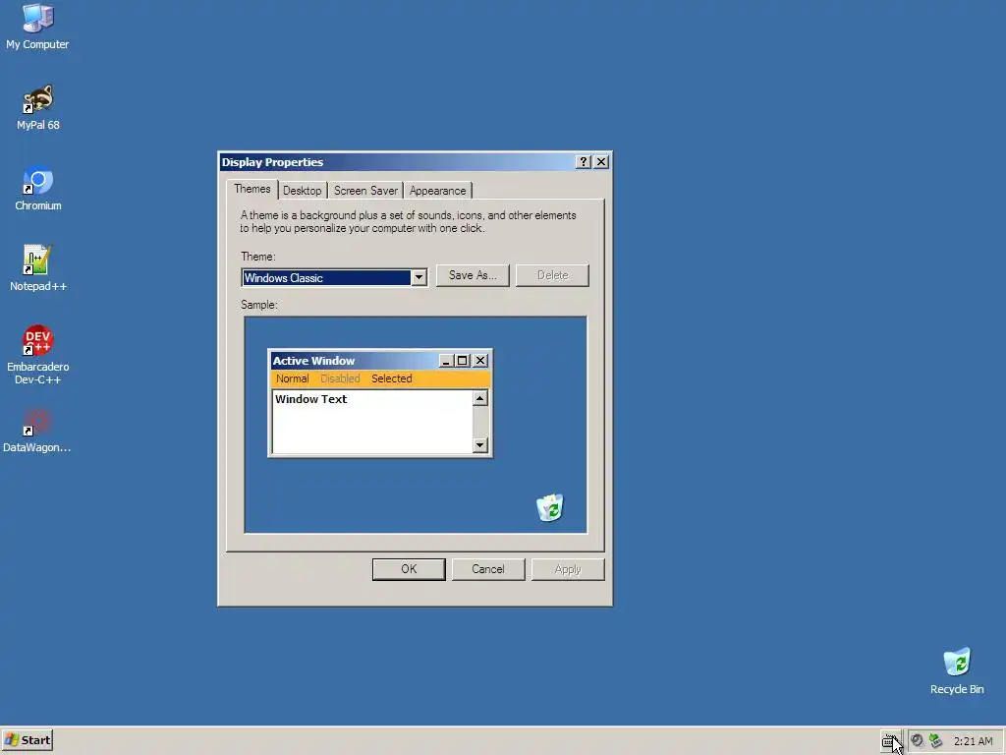
Task: Select the MyPal 68 desktop shortcut
Action: pyautogui.click(x=38, y=107)
